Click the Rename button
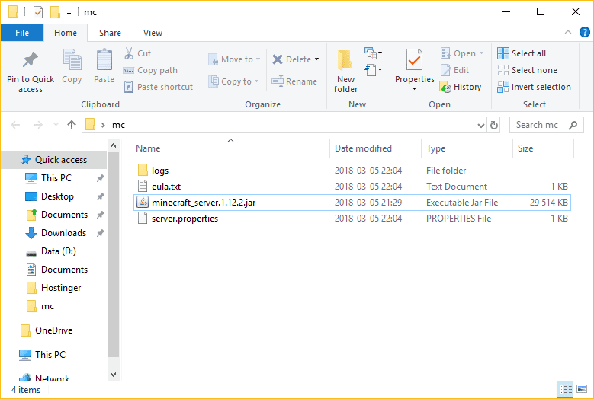594x399 pixels. click(x=294, y=81)
